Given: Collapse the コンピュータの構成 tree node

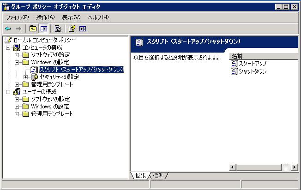Looking at the screenshot, I should (8, 47).
